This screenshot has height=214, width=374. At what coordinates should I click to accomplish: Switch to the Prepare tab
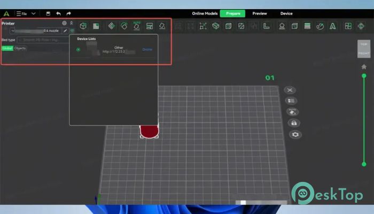233,13
